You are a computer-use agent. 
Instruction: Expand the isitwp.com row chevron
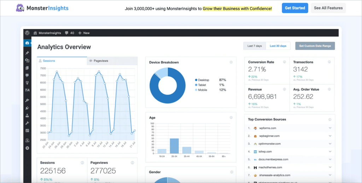330,152
